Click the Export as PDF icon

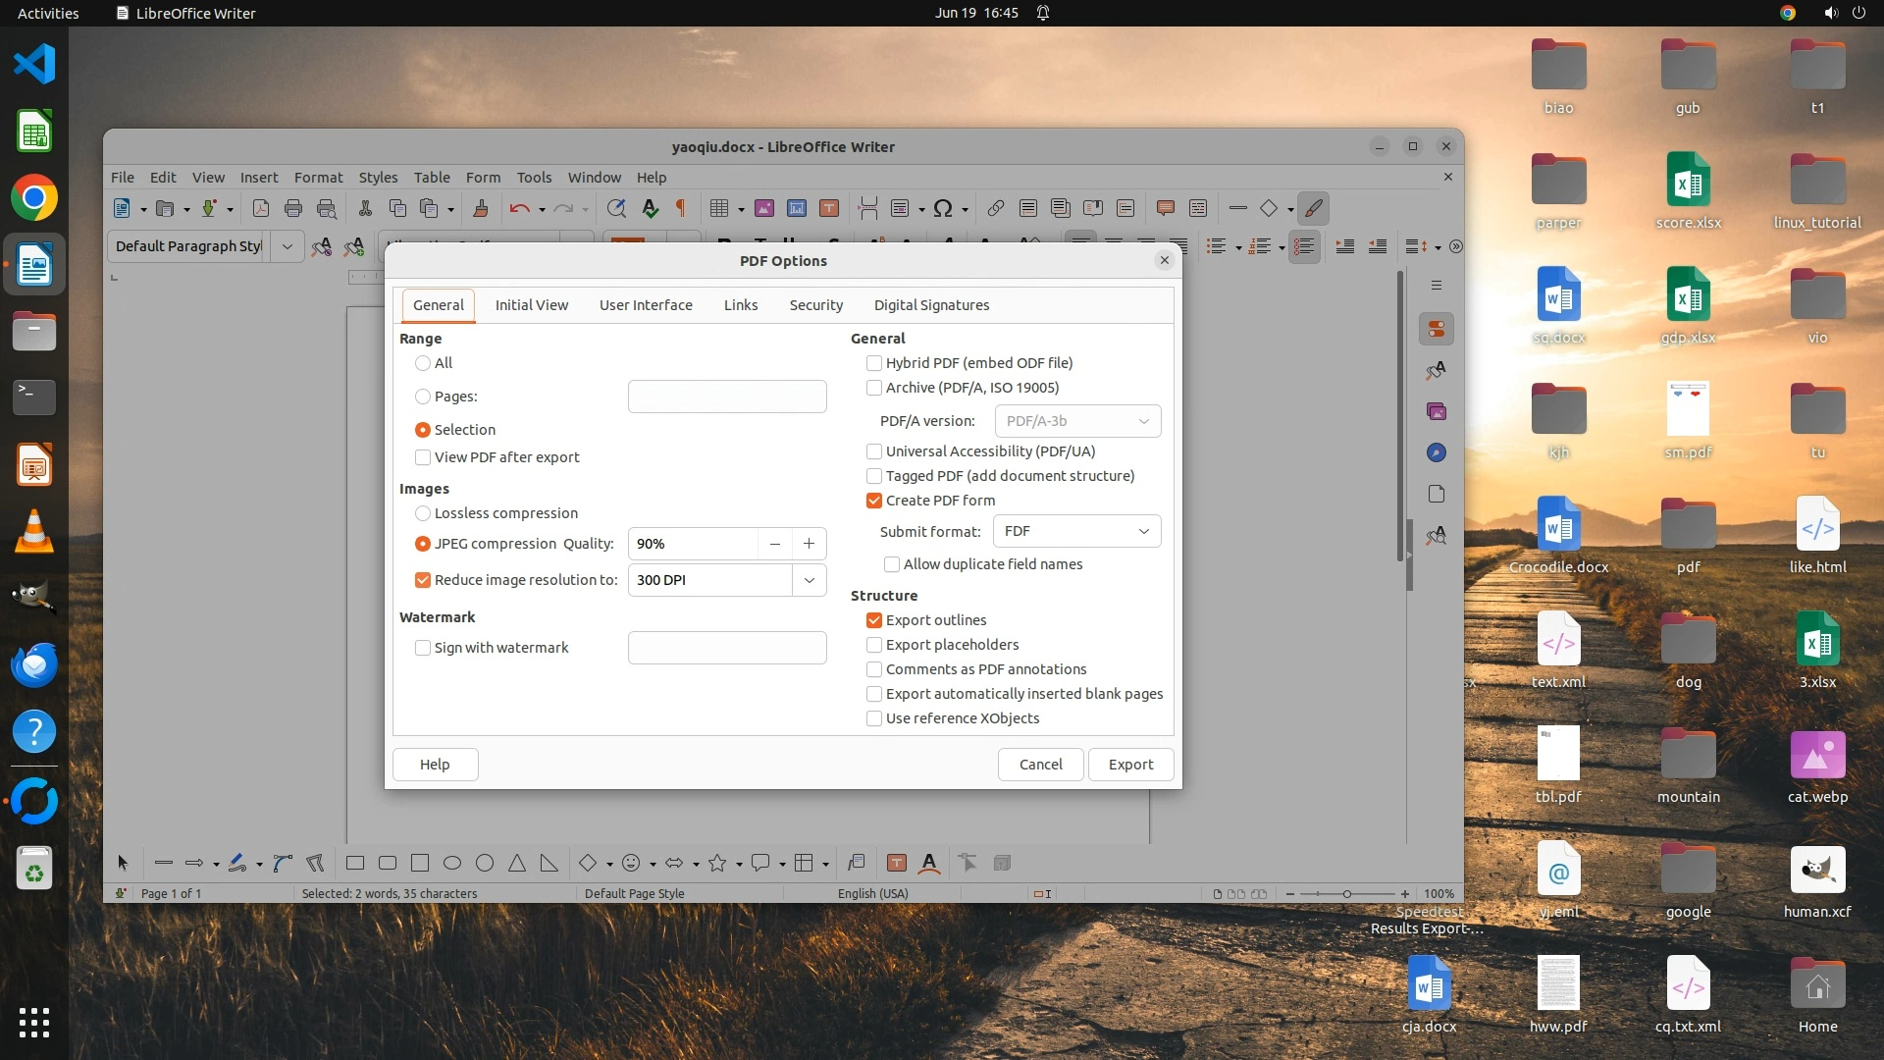pos(260,208)
